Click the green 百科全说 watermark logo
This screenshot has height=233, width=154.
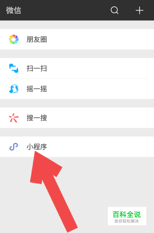click(127, 214)
